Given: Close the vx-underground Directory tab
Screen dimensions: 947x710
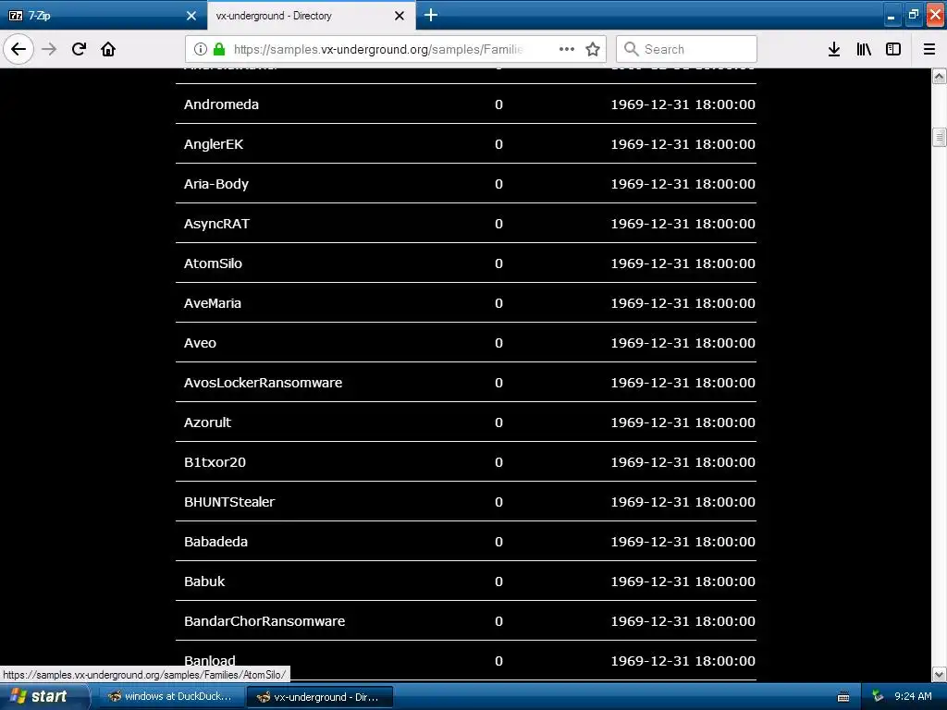Looking at the screenshot, I should click(x=400, y=16).
